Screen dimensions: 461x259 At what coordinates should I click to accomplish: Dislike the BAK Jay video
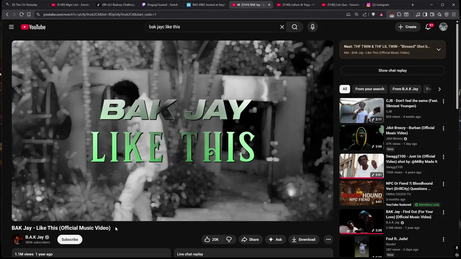(229, 240)
